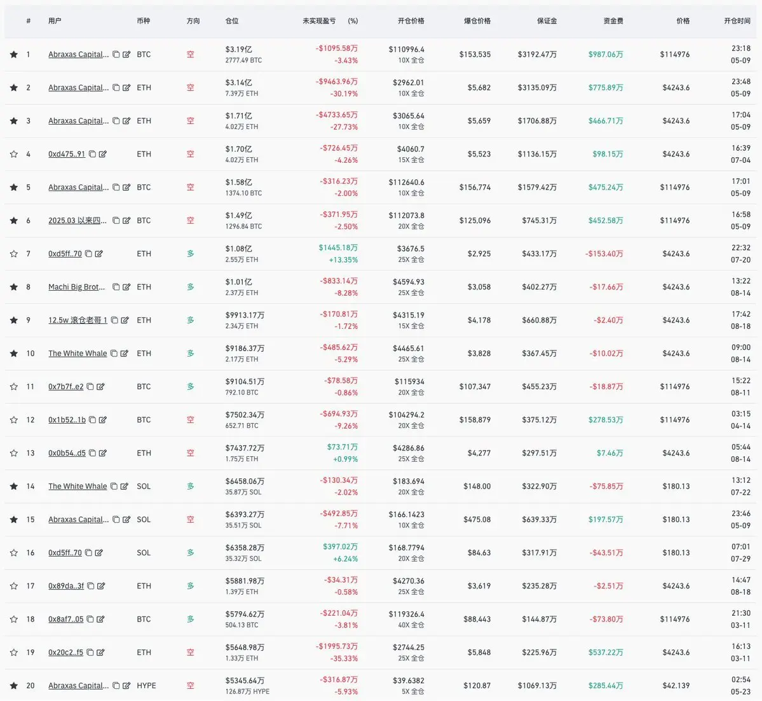Open 12.5w 滚仓老哥 1 user link
The width and height of the screenshot is (762, 701).
click(x=78, y=320)
